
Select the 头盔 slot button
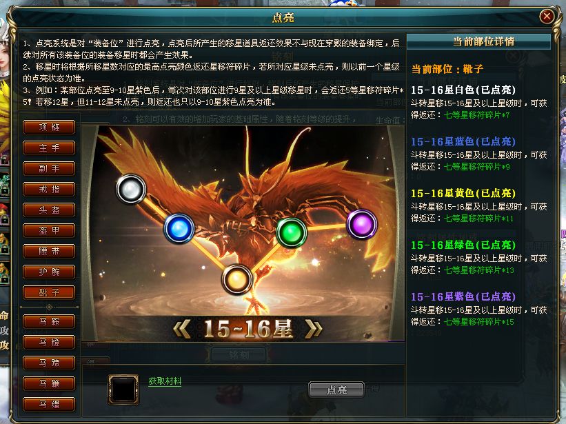point(49,210)
